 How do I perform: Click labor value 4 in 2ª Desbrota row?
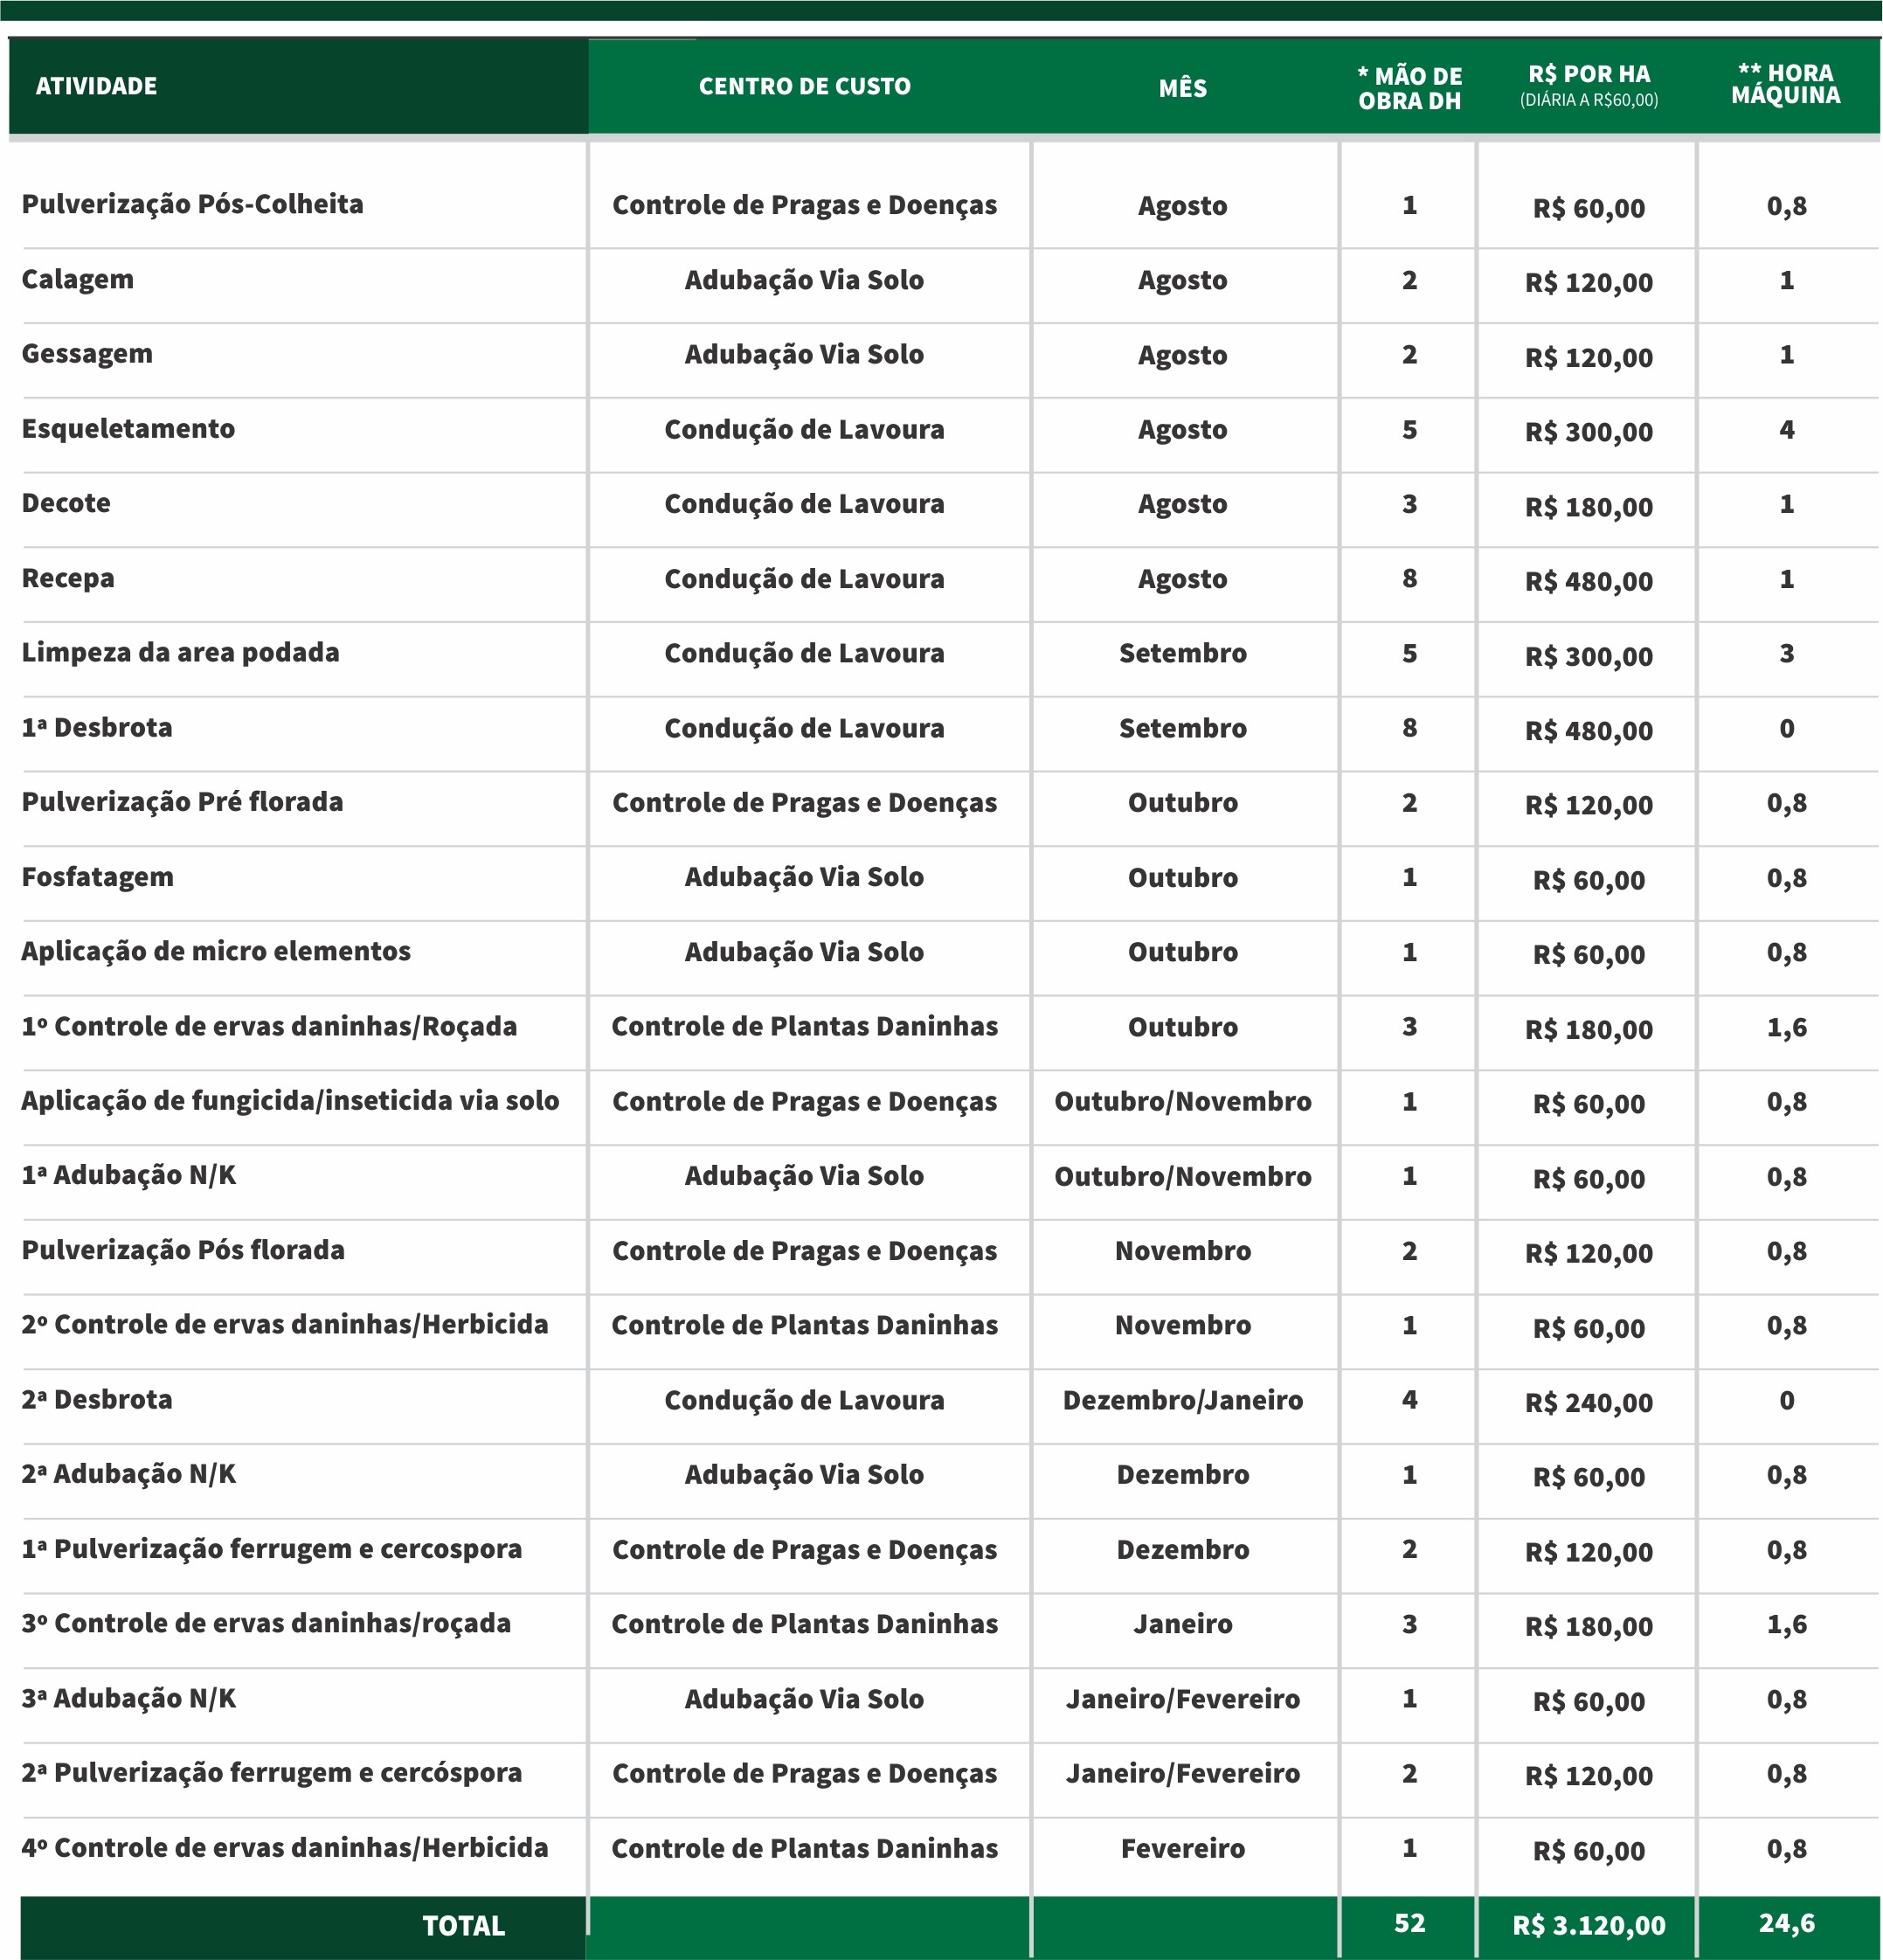coord(1409,1400)
